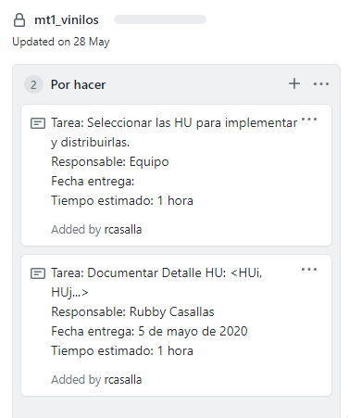
Task: Click the private lock icon beside mt1_vinilos
Action: tap(19, 20)
